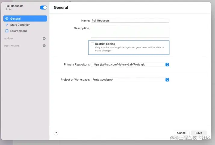215x145 pixels.
Task: Click the General heading at the top
Action: [x=61, y=8]
